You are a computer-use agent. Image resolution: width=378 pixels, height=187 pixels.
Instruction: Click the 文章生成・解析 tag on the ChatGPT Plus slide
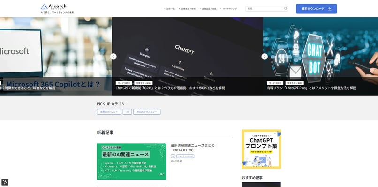[x=295, y=83]
